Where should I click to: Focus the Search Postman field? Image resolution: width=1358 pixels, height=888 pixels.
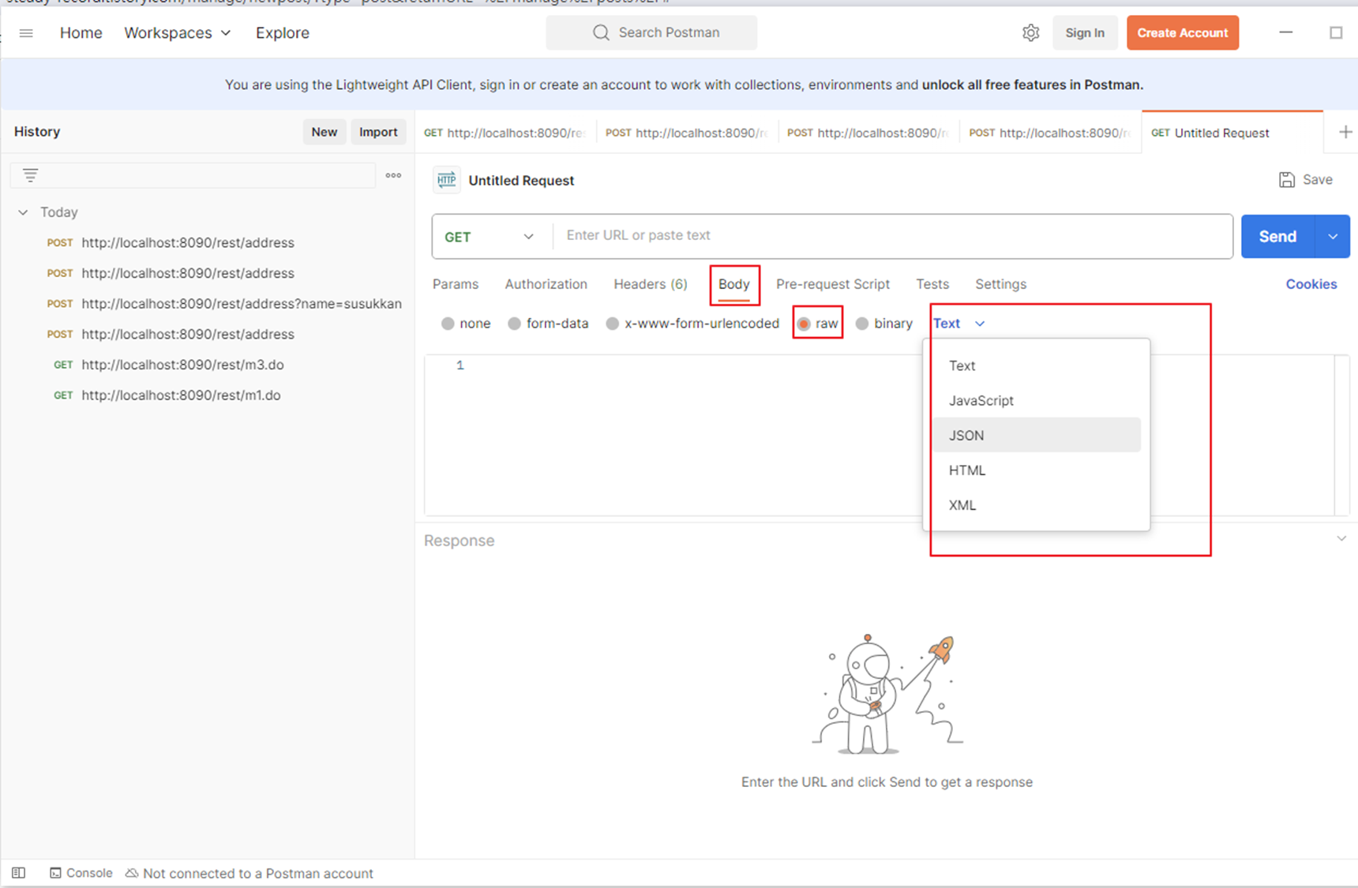(651, 32)
